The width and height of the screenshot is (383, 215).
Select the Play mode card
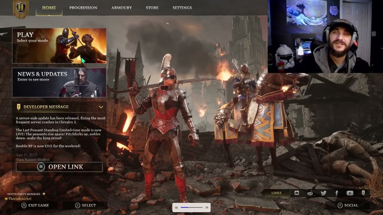pos(59,46)
